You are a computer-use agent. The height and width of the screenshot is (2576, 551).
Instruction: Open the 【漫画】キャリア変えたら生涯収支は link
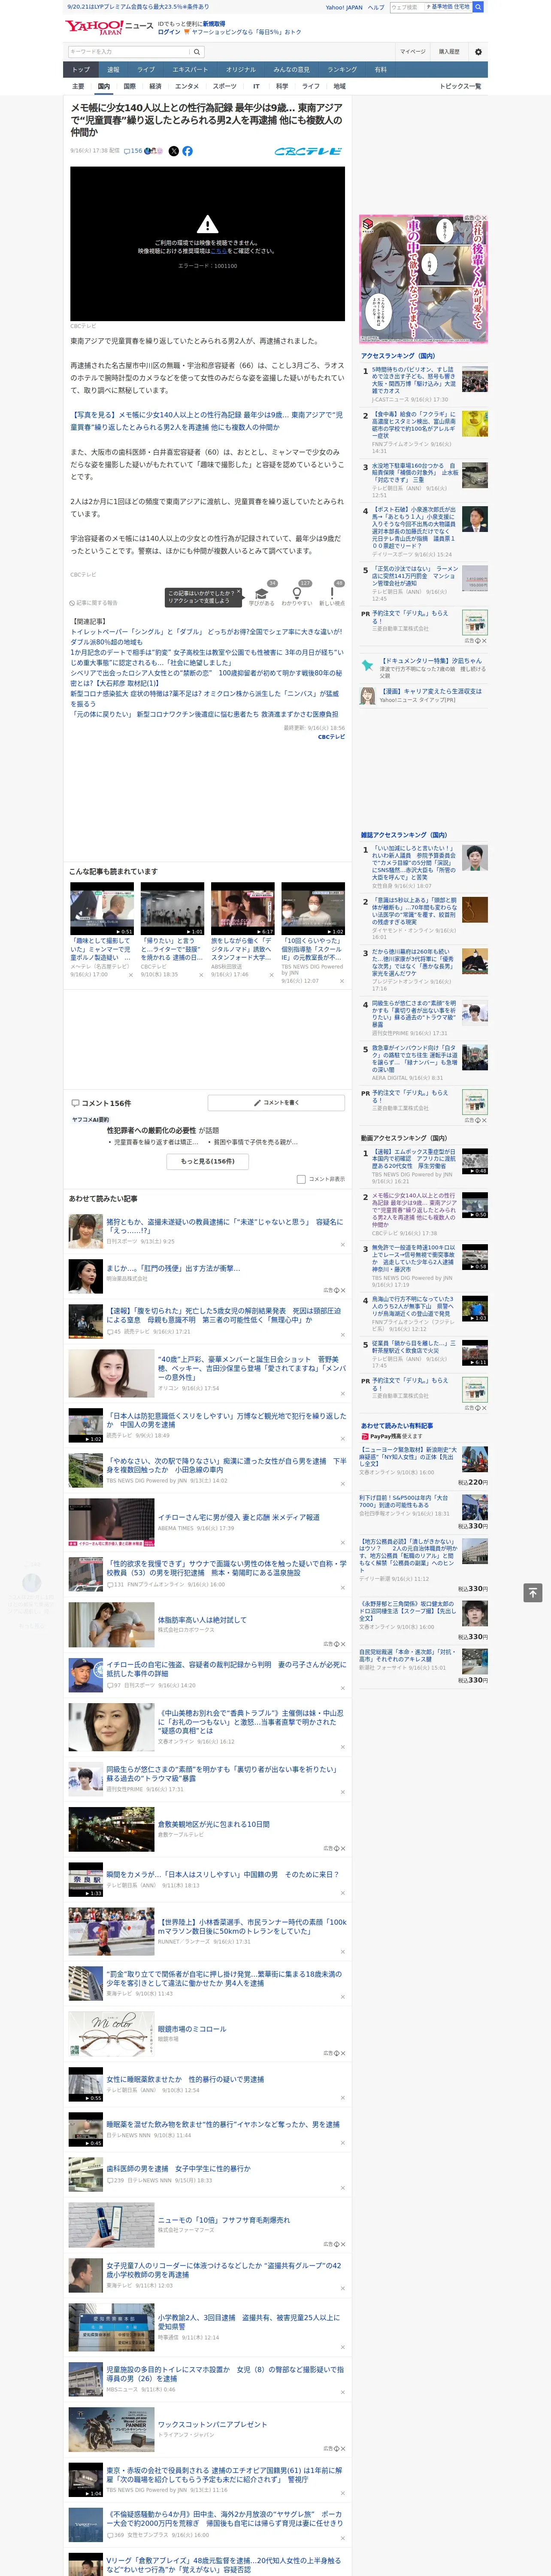click(x=431, y=691)
